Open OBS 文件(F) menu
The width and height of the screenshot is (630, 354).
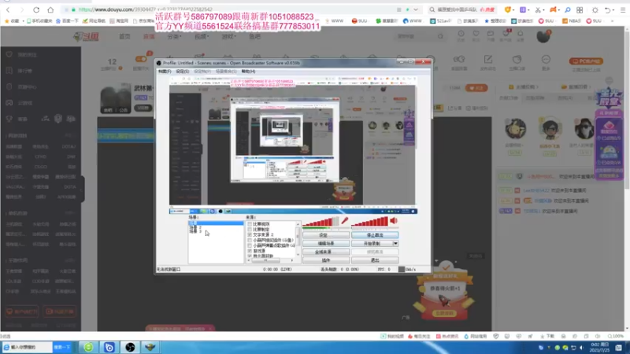click(165, 72)
